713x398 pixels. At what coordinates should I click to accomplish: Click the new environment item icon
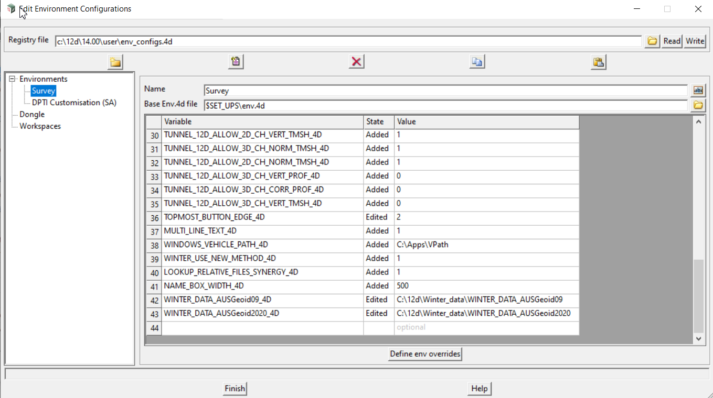(236, 62)
